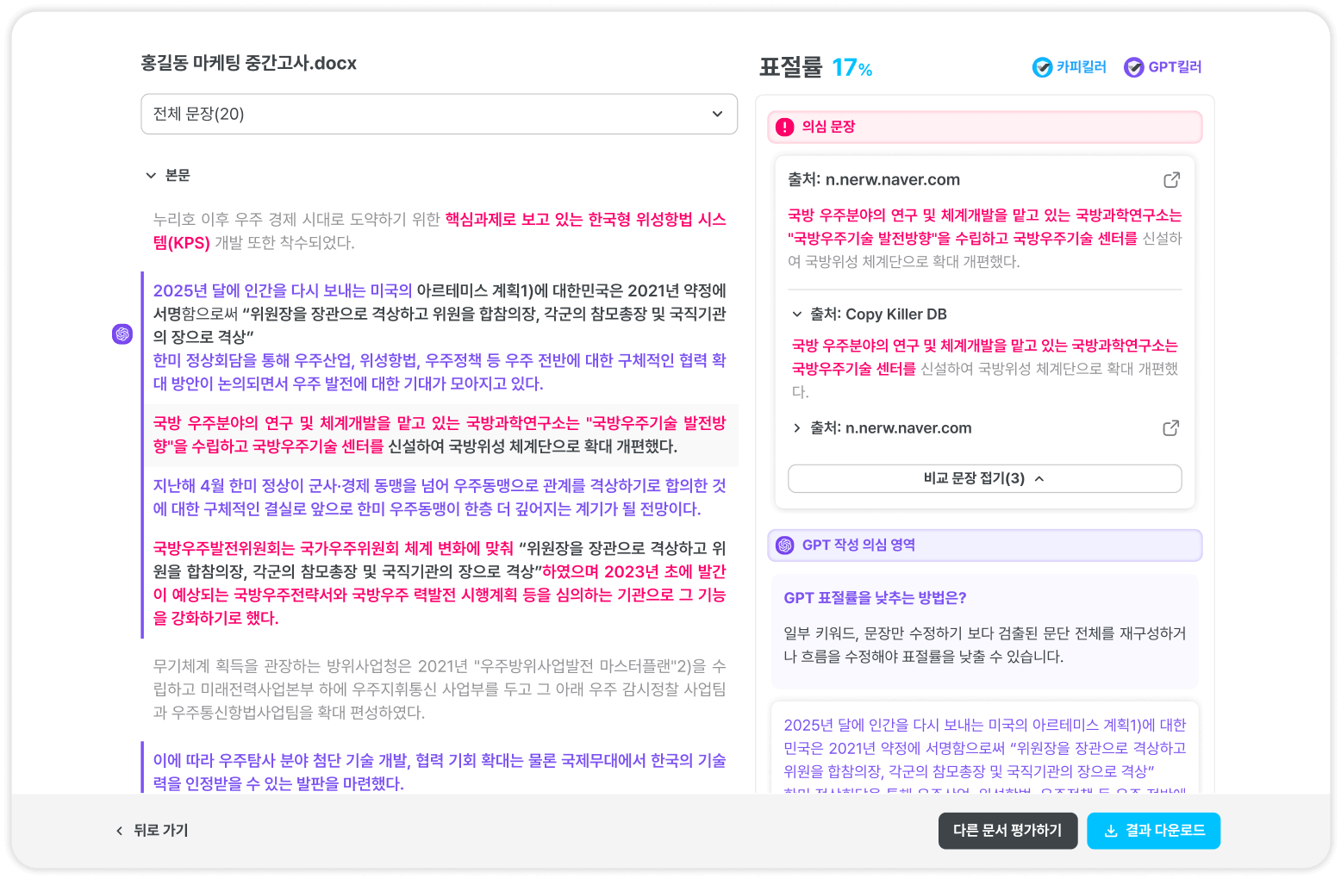Click the 비교 문장 접기(3) button

[x=984, y=479]
